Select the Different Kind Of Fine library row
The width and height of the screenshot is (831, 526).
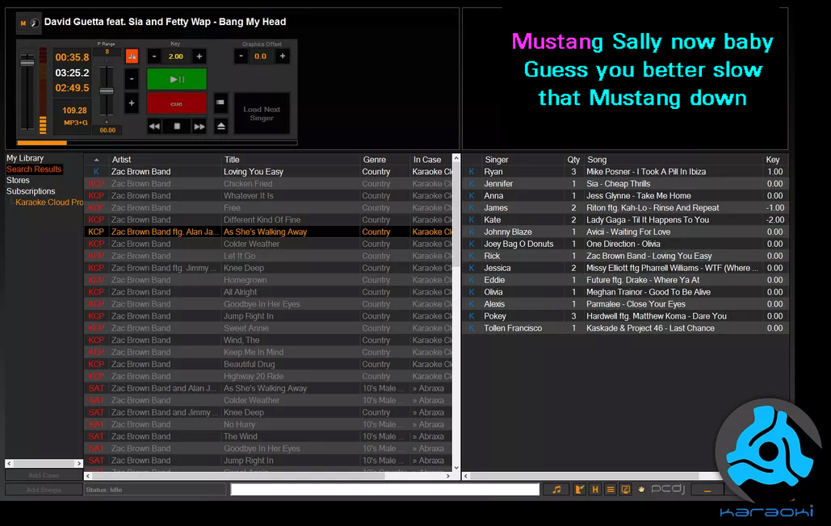pyautogui.click(x=269, y=219)
